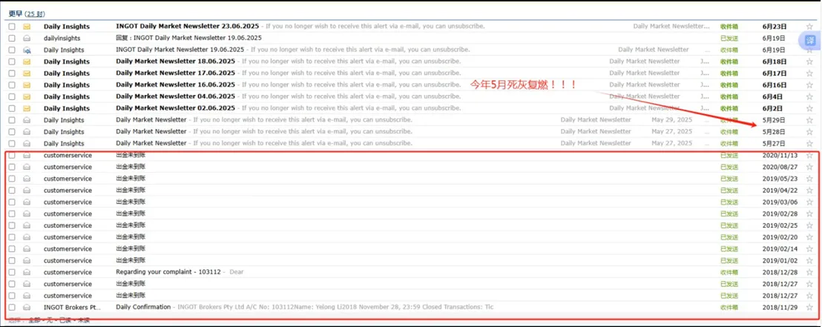822x327 pixels.
Task: Star the email dated 6月2日
Action: pos(809,108)
